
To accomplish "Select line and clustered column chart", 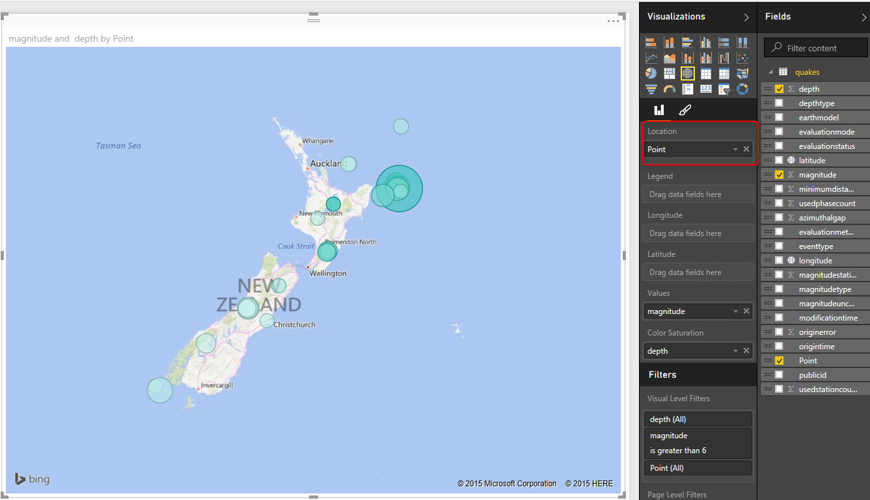I will click(705, 58).
